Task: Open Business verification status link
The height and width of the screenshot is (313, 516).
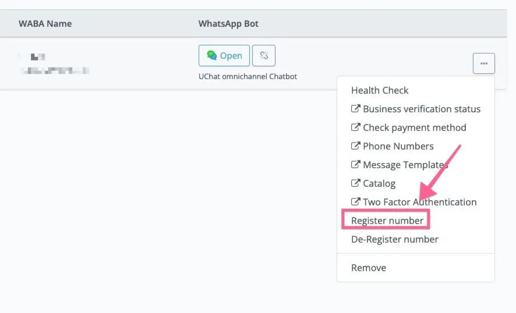Action: 416,109
